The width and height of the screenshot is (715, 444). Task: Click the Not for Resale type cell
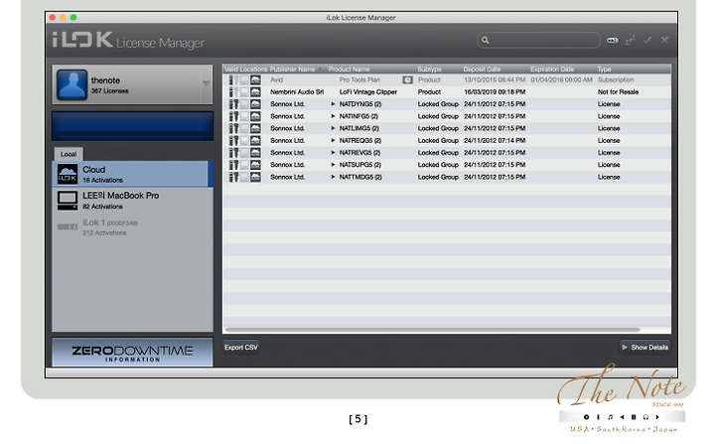click(x=618, y=91)
